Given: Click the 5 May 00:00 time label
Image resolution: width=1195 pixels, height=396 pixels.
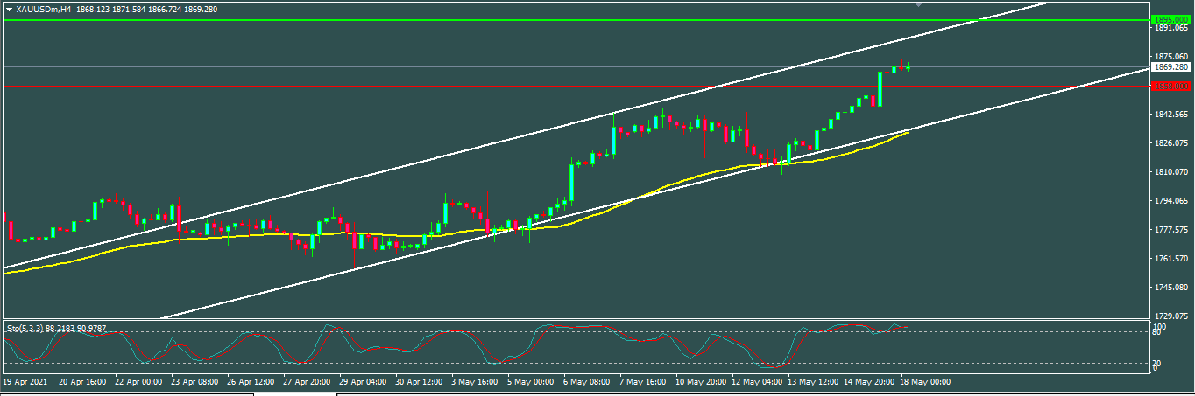Looking at the screenshot, I should pyautogui.click(x=529, y=382).
